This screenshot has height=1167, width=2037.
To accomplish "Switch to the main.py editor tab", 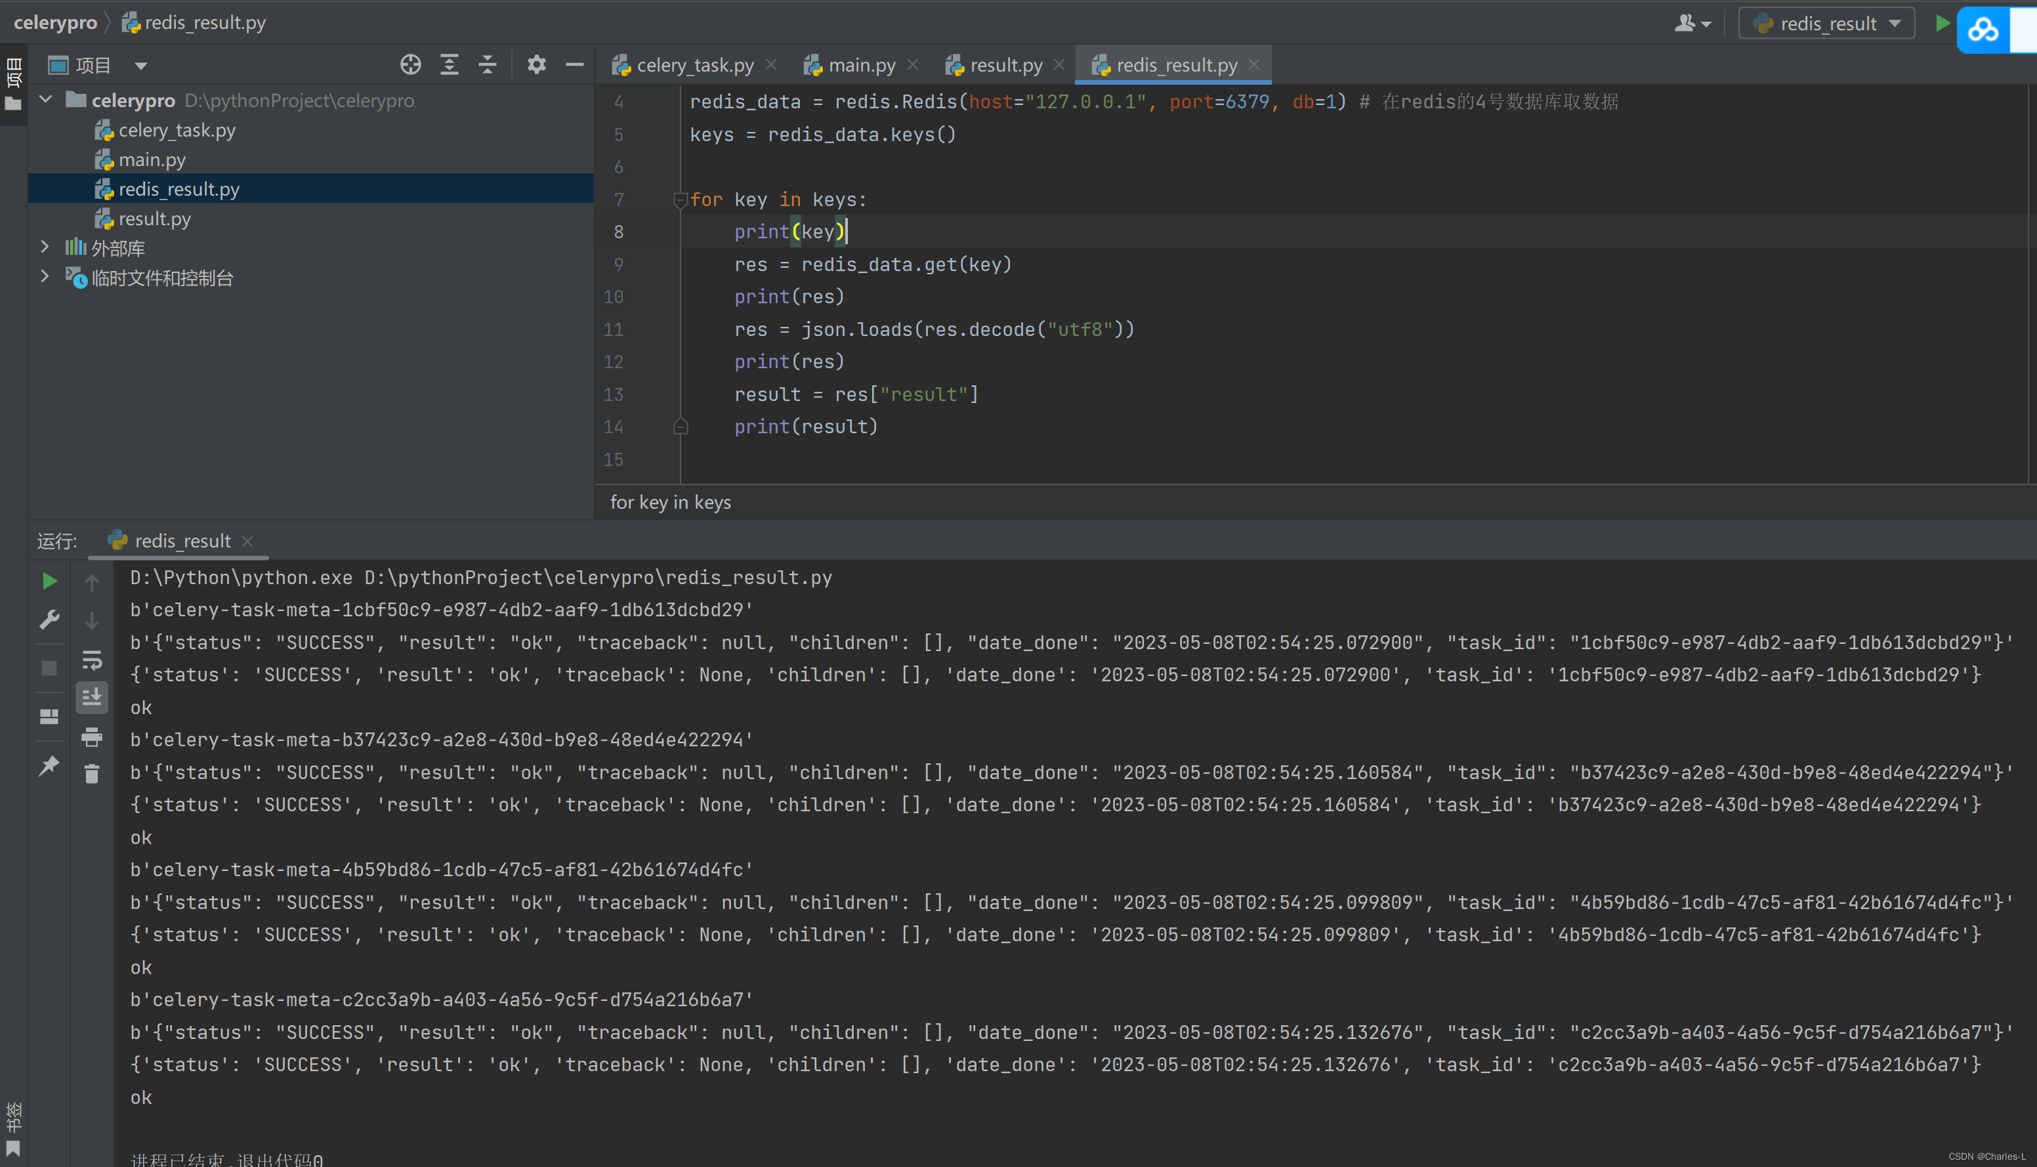I will click(x=862, y=65).
